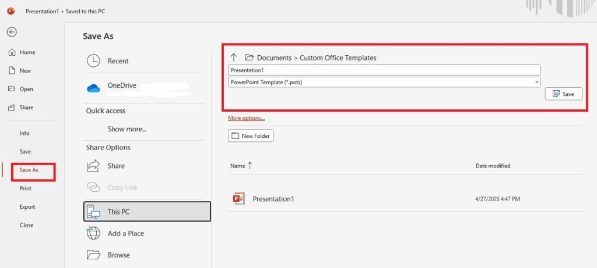Screen dimensions: 597x268
Task: Click the PowerPoint logo in title bar
Action: coord(10,11)
